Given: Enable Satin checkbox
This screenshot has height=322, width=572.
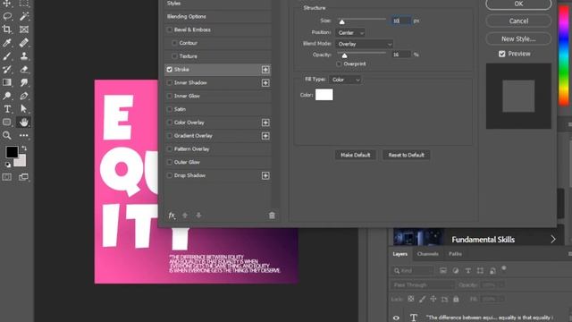Looking at the screenshot, I should tap(169, 109).
